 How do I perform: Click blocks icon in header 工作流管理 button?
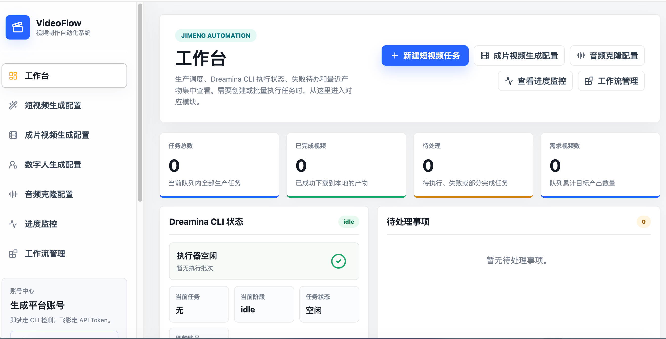pos(589,81)
